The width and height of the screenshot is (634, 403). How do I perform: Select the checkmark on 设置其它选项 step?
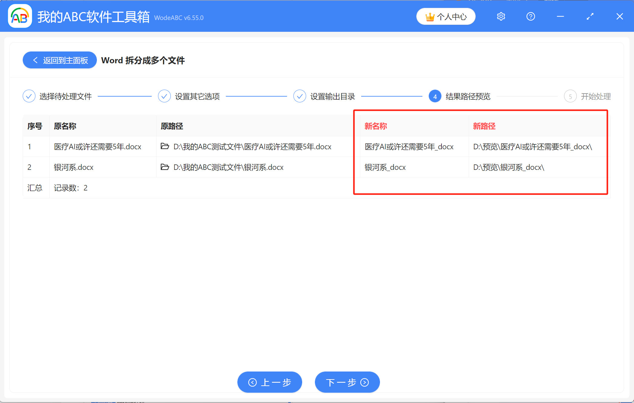164,96
